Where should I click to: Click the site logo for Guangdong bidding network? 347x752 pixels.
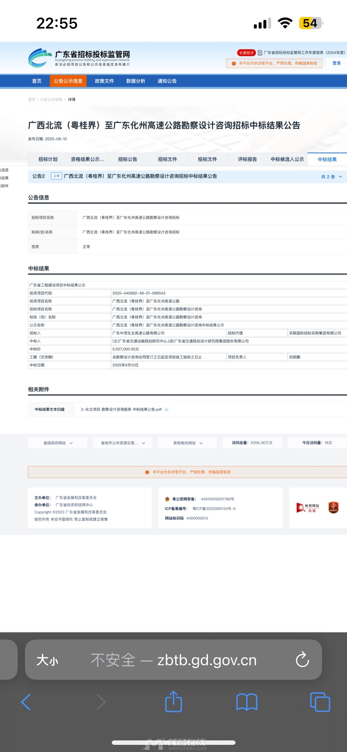click(79, 58)
